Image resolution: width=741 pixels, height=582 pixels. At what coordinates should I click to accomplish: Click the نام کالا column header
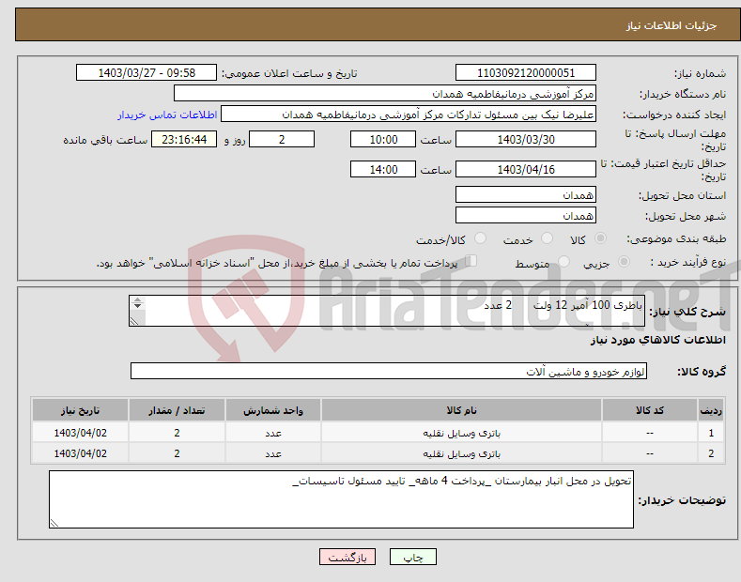[461, 410]
